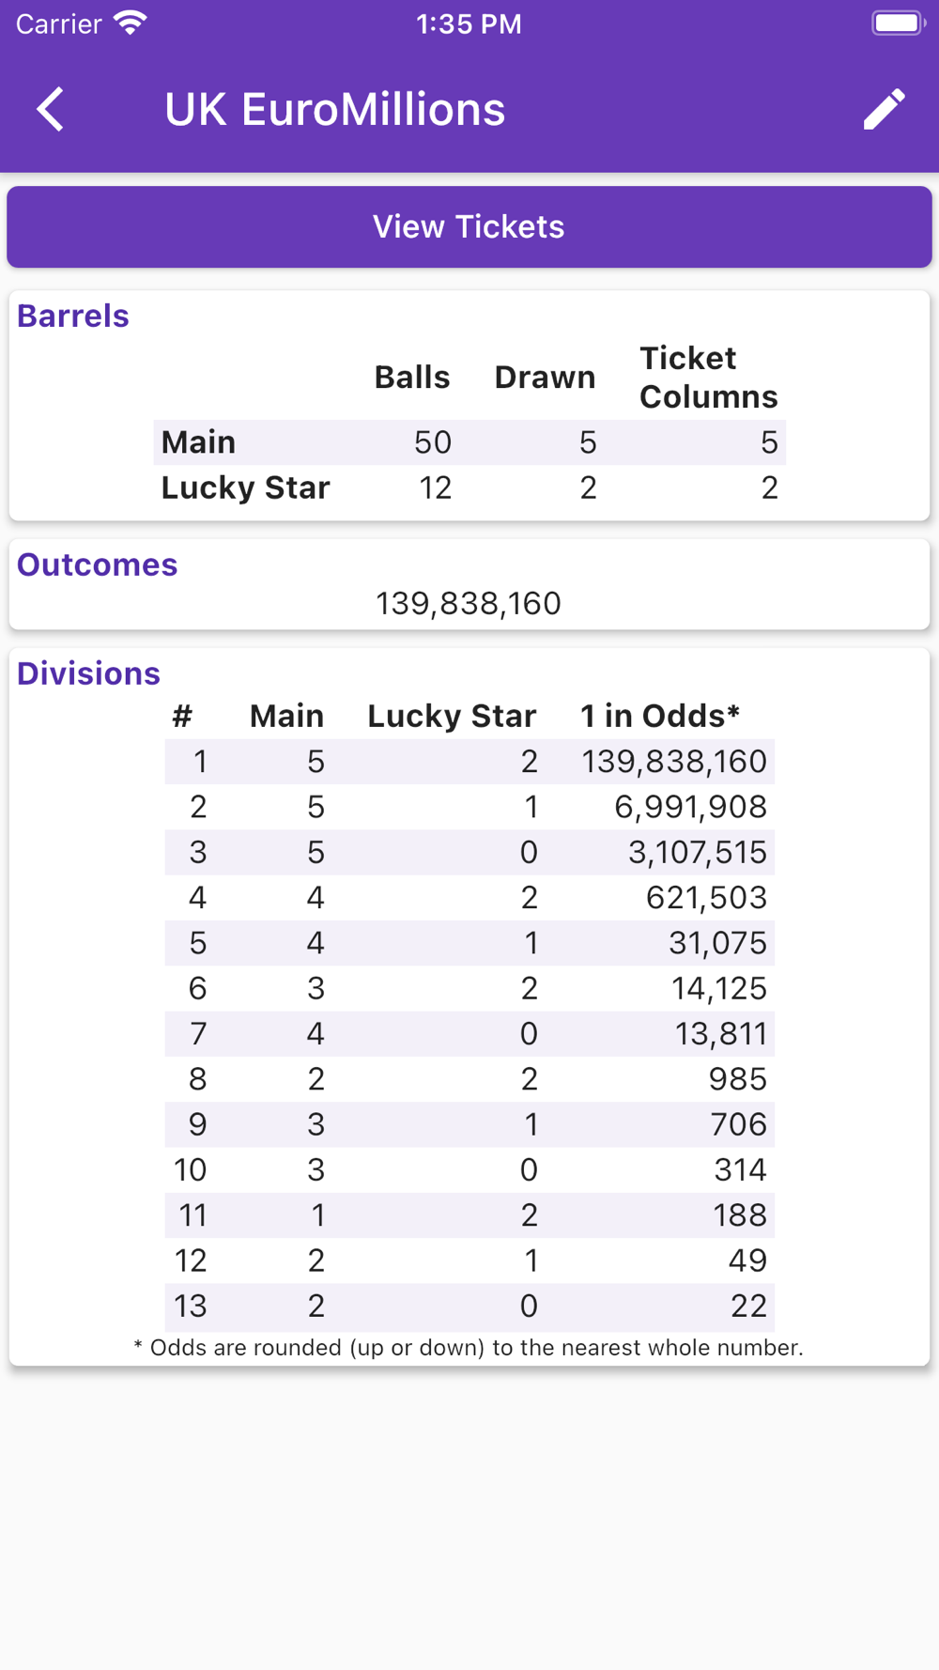The width and height of the screenshot is (939, 1670).
Task: Tap the back arrow icon
Action: 51,109
